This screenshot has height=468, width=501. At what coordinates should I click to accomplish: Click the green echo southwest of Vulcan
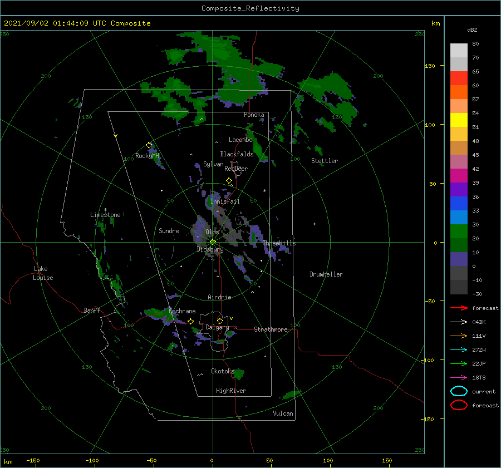291,395
